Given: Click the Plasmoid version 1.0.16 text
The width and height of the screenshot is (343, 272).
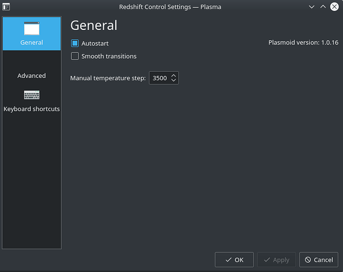Looking at the screenshot, I should tap(303, 42).
